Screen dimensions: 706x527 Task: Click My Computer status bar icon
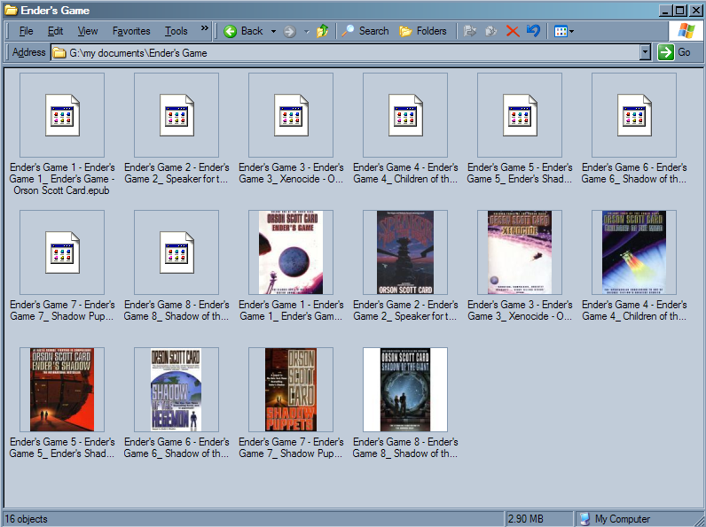[584, 519]
